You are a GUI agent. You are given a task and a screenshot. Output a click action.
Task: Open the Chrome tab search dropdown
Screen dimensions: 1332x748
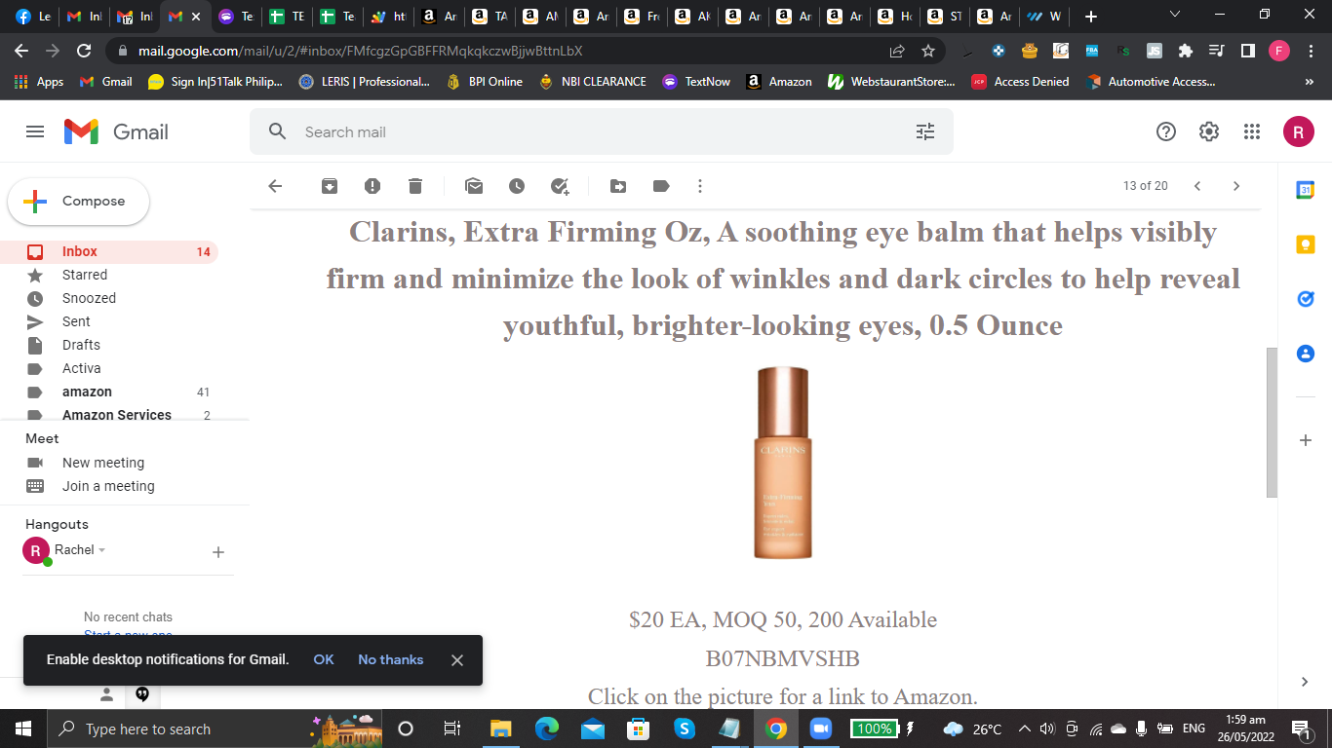pos(1175,16)
